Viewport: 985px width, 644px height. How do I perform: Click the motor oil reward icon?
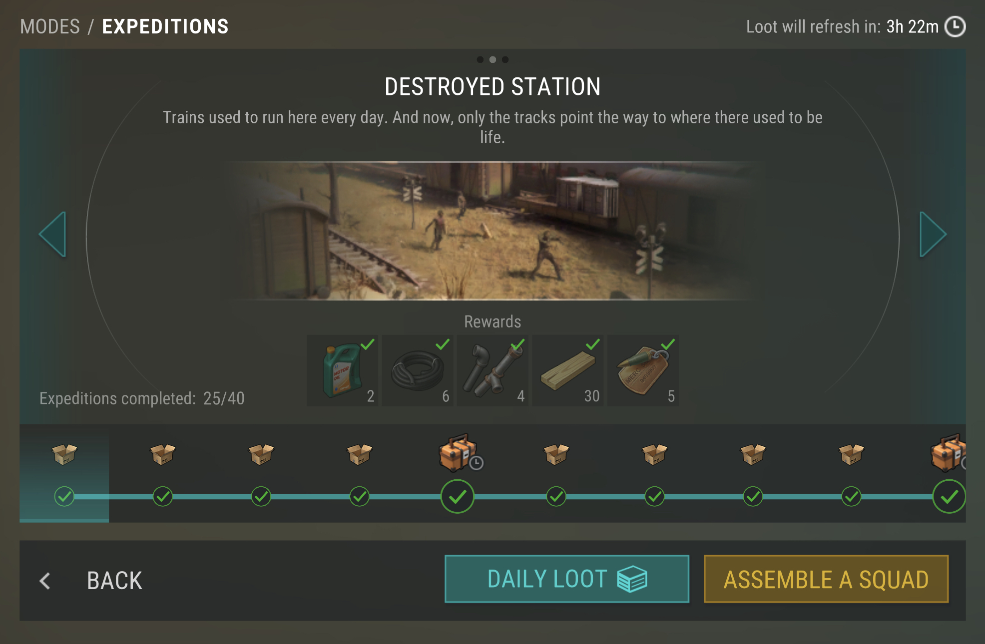[x=342, y=370]
